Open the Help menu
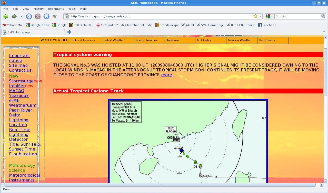 (83, 9)
